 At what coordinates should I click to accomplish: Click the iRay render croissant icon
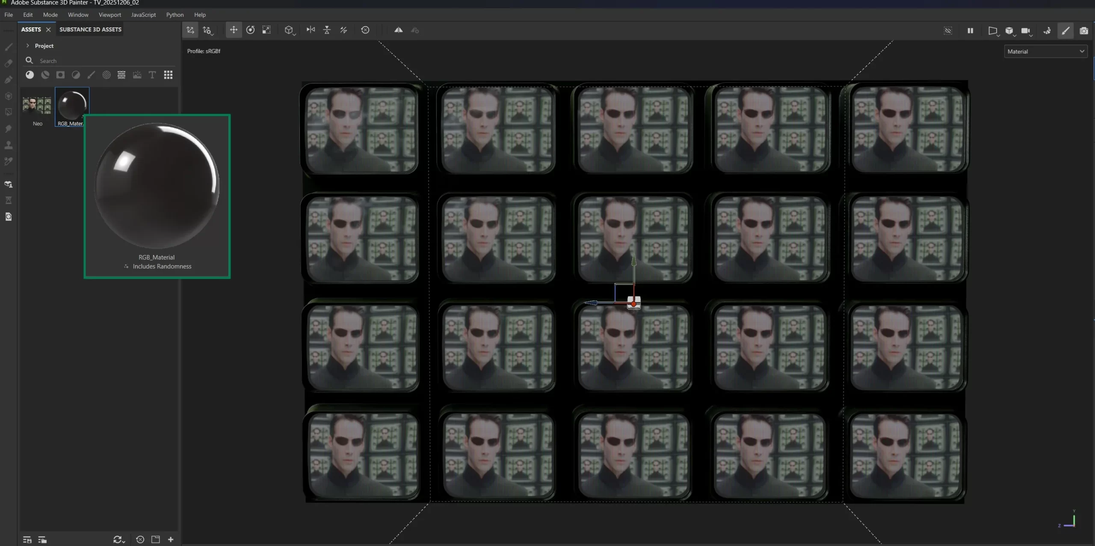tap(1047, 30)
